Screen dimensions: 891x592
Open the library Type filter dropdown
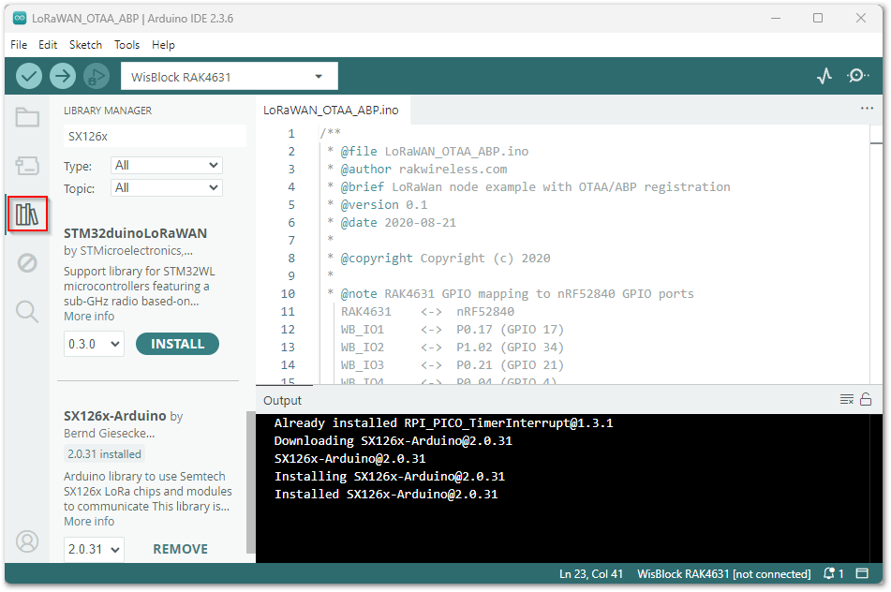pos(166,166)
